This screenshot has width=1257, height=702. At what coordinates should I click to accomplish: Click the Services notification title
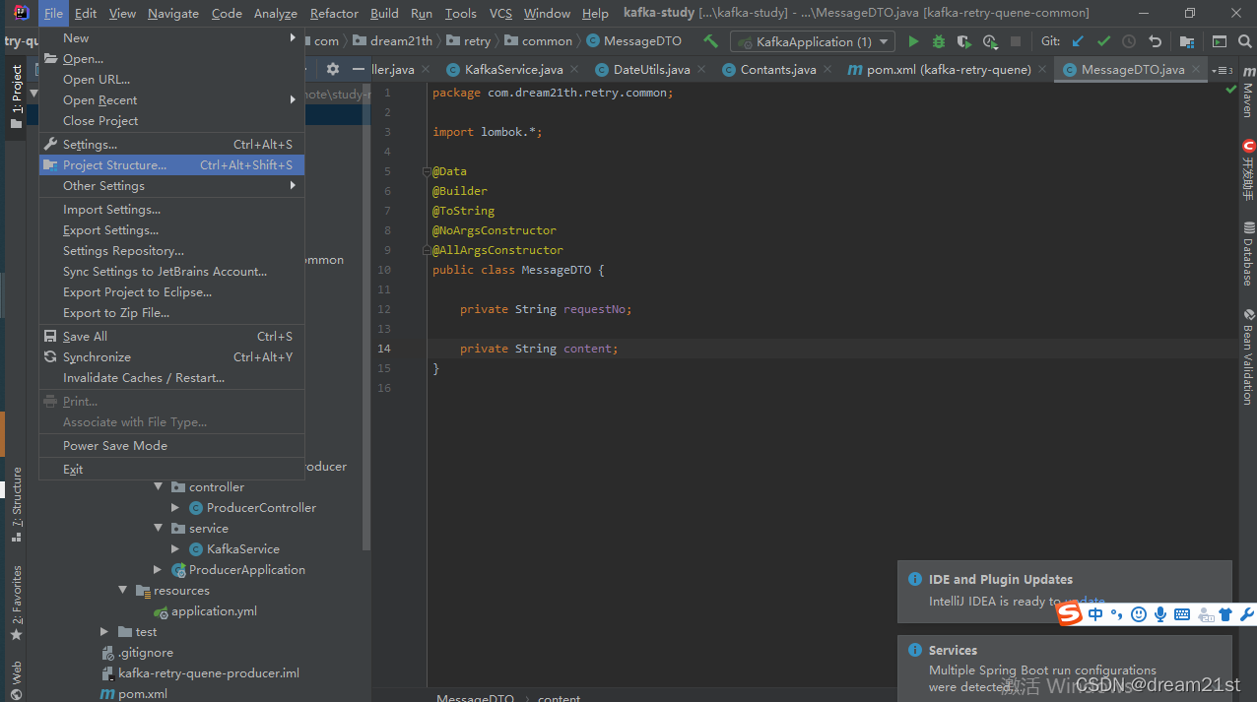click(x=953, y=651)
